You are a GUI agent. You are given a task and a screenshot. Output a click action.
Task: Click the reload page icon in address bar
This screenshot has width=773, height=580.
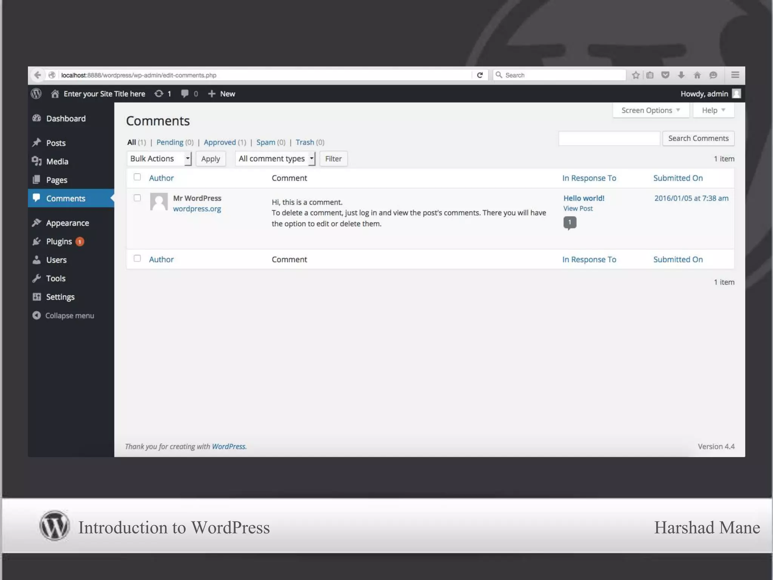click(x=480, y=75)
